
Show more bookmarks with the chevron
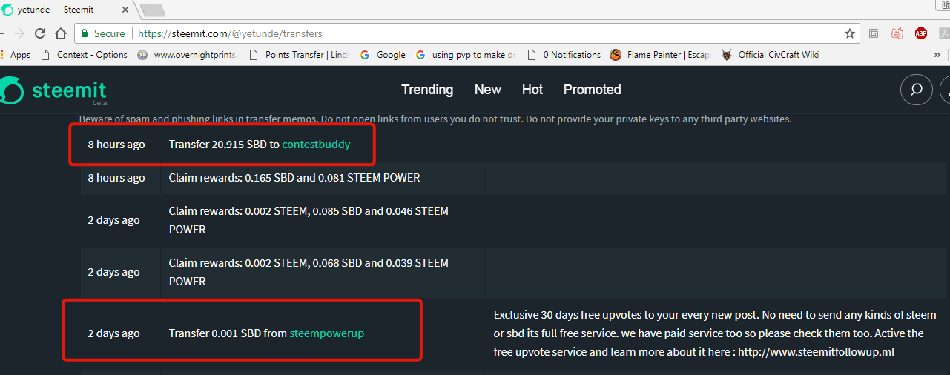click(937, 55)
